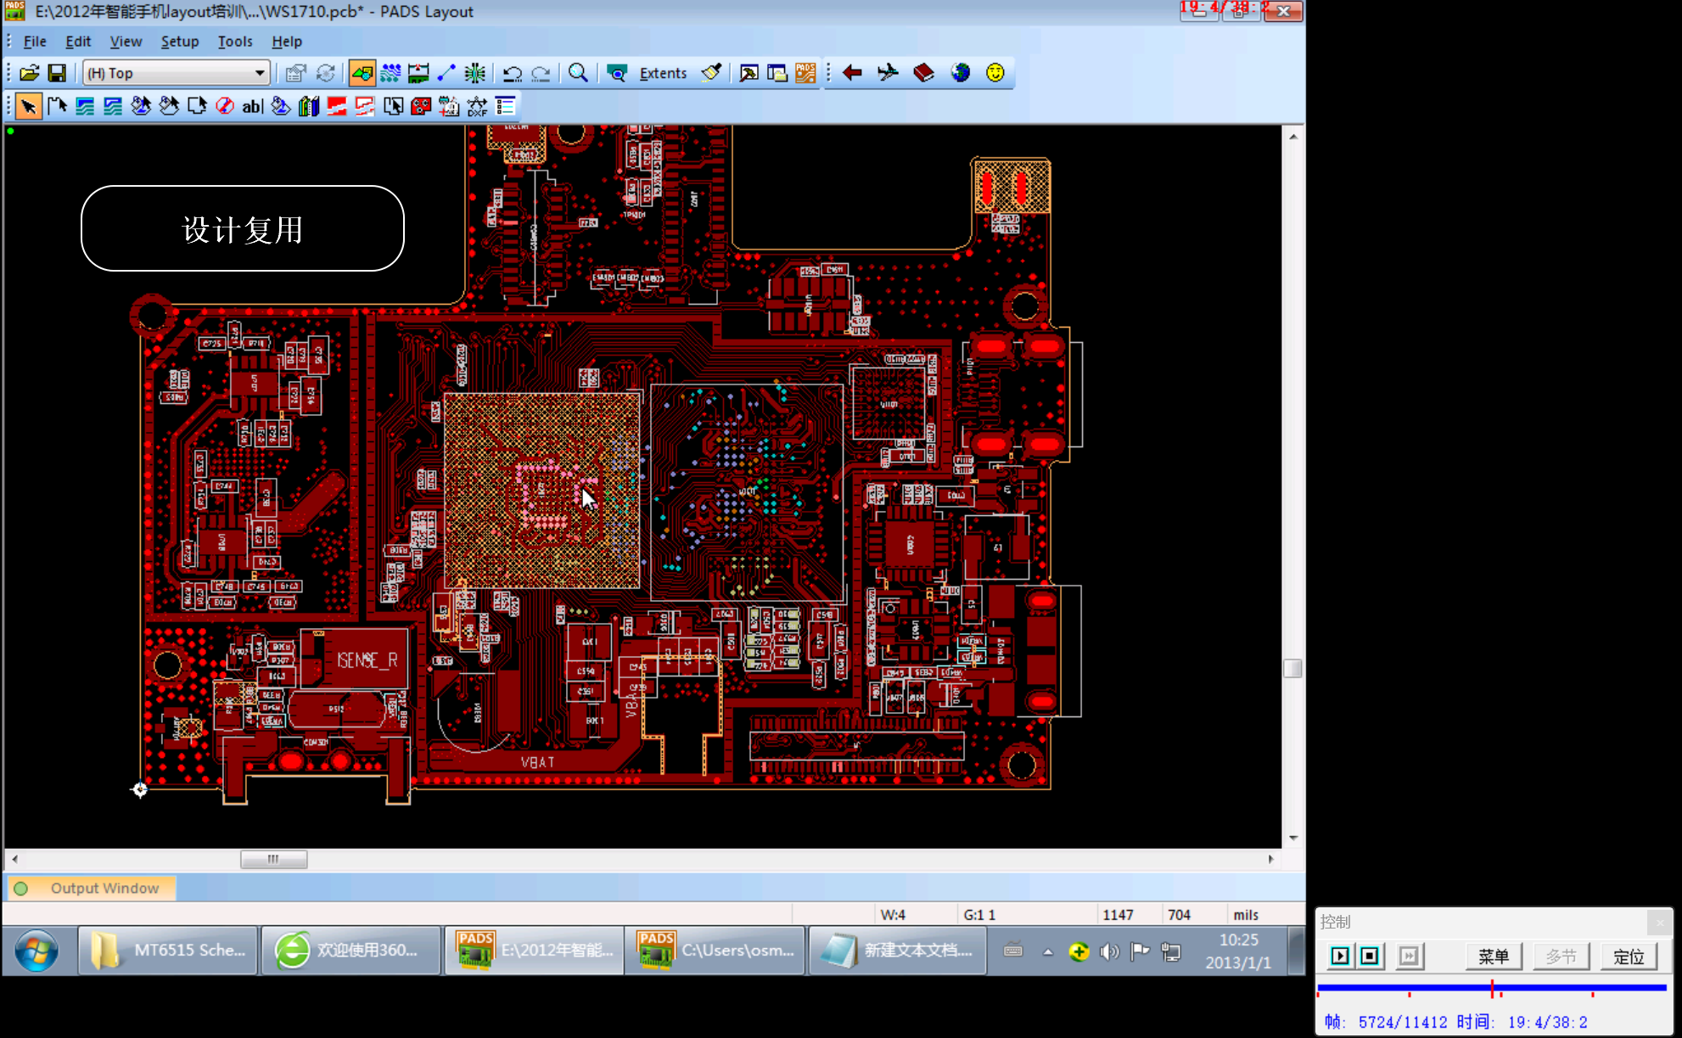Open the Tools menu
This screenshot has width=1682, height=1038.
click(x=235, y=41)
